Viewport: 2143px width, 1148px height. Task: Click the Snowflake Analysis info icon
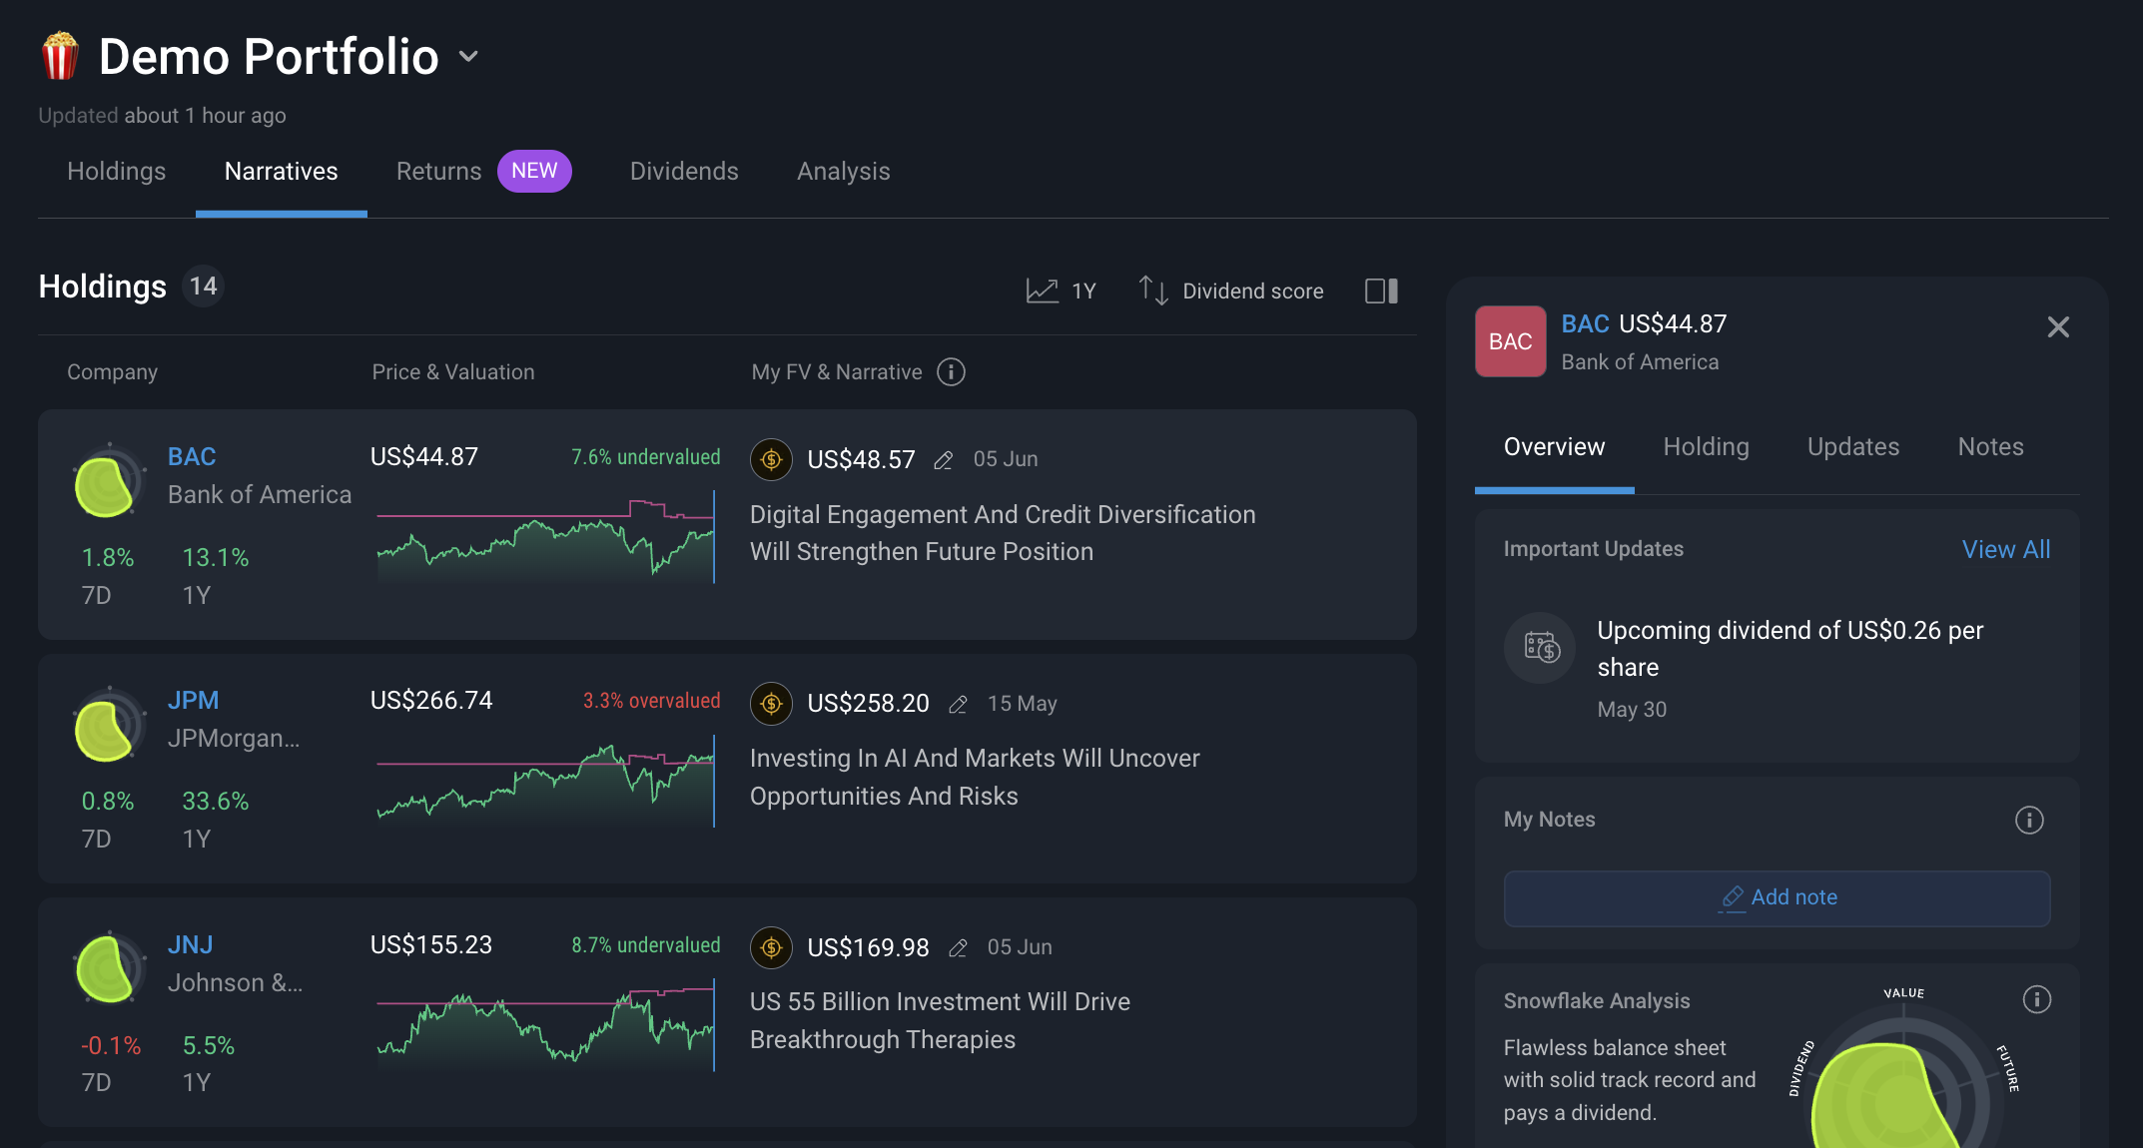tap(2036, 999)
